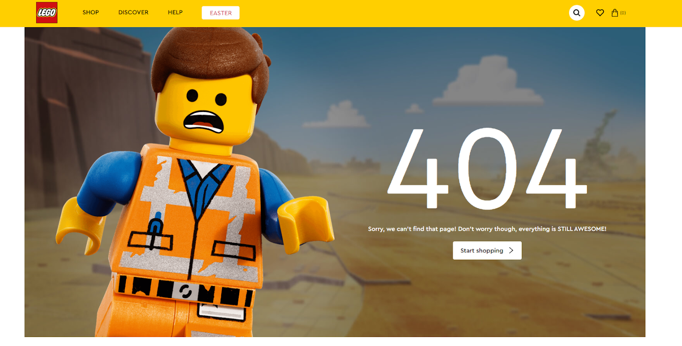Open the SHOP menu
682x346 pixels.
click(91, 12)
